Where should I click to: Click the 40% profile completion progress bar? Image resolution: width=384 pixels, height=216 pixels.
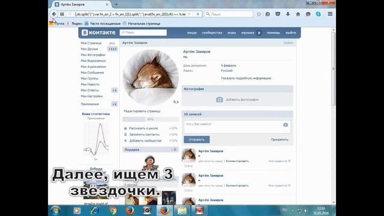151,119
